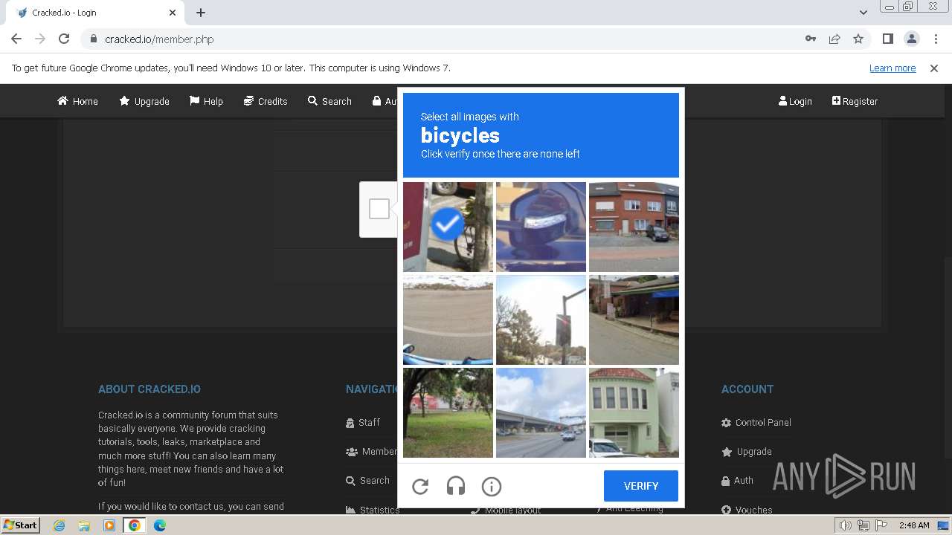This screenshot has height=535, width=952.
Task: Open Upgrade link in Account section
Action: tap(747, 451)
